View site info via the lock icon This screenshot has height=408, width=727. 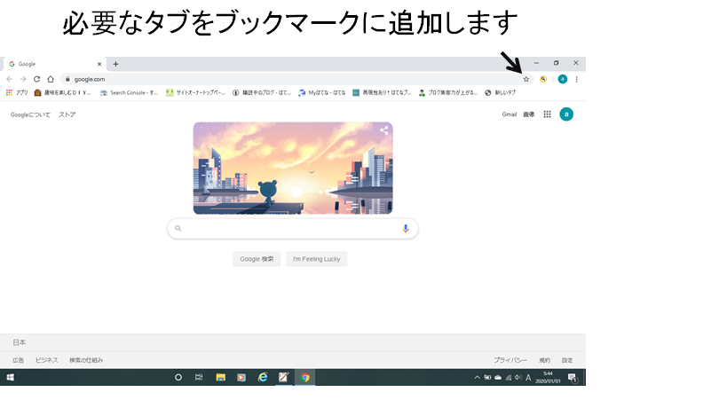pyautogui.click(x=67, y=79)
